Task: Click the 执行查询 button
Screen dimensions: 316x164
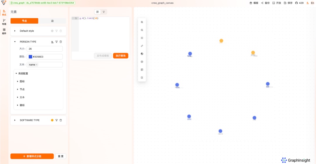Action: pyautogui.click(x=121, y=56)
